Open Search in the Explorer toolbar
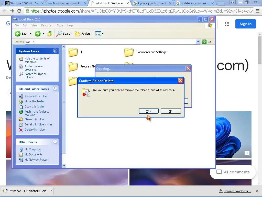Viewport: 262px width, 197px height. pos(64,34)
